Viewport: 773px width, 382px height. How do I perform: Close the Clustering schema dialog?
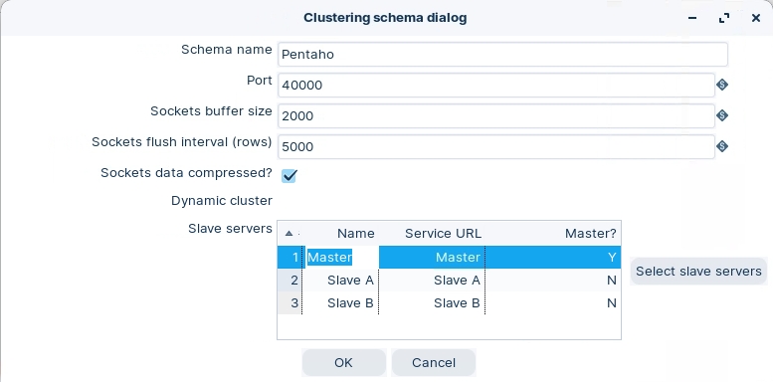[756, 18]
